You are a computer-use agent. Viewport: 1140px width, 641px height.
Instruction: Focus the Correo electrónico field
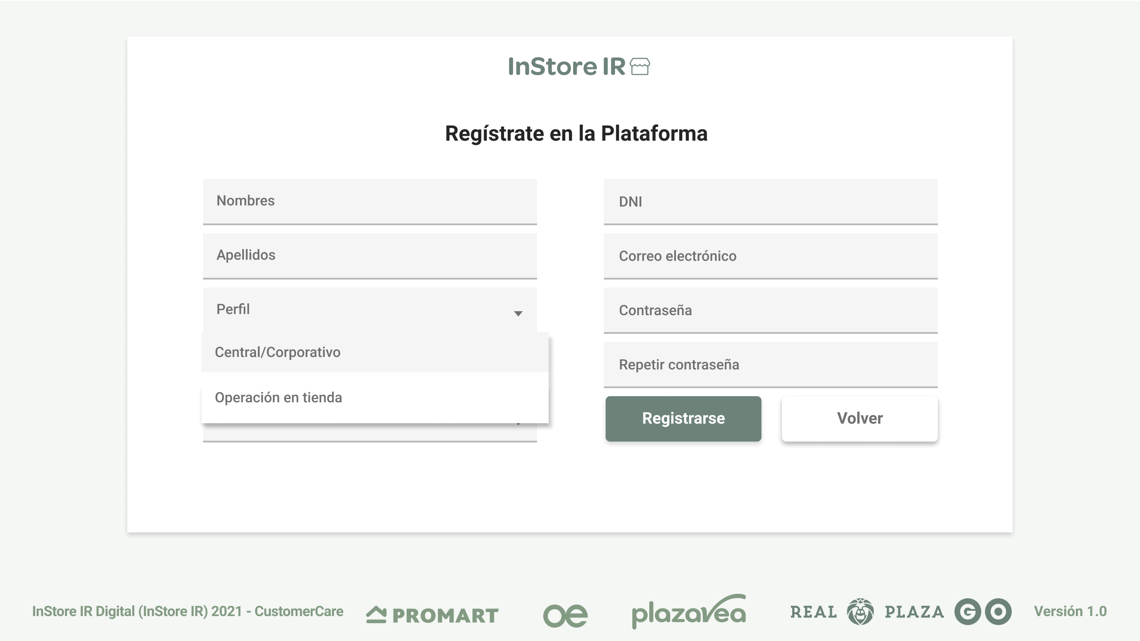(x=770, y=256)
